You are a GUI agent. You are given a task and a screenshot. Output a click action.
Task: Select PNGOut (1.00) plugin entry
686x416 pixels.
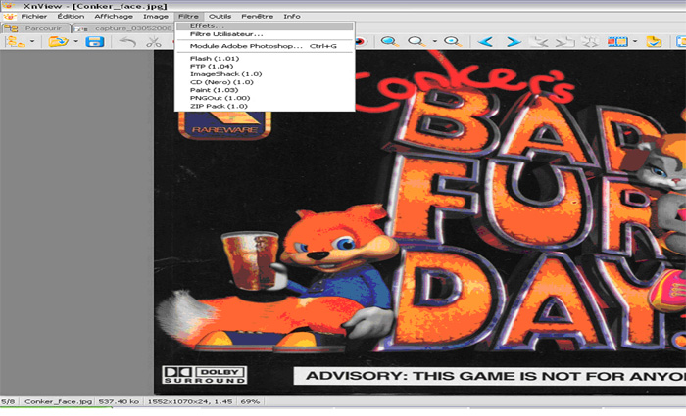pyautogui.click(x=265, y=98)
